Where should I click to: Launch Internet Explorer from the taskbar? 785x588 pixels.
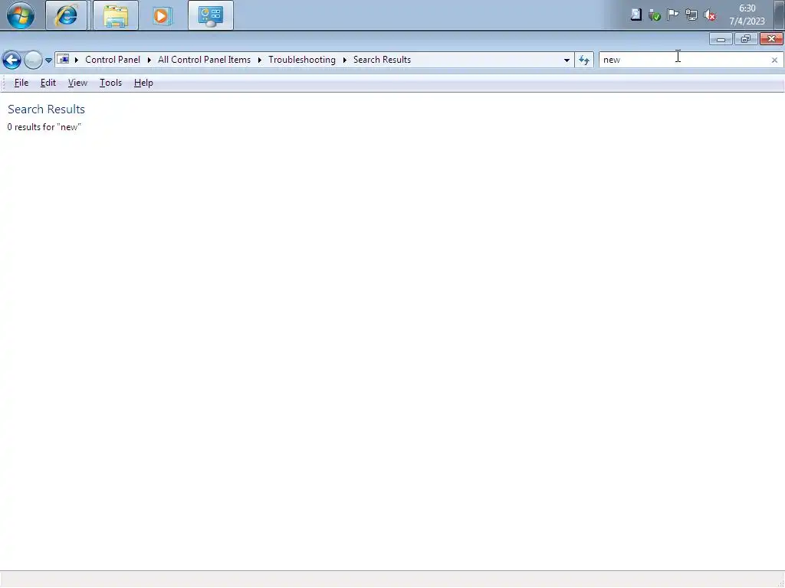pyautogui.click(x=66, y=15)
